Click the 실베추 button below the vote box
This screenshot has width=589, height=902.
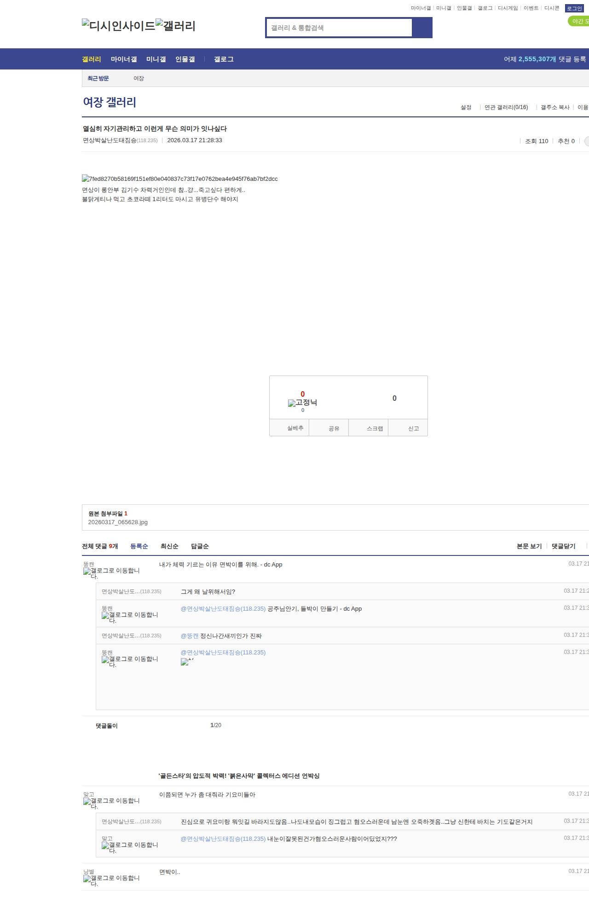tap(289, 428)
